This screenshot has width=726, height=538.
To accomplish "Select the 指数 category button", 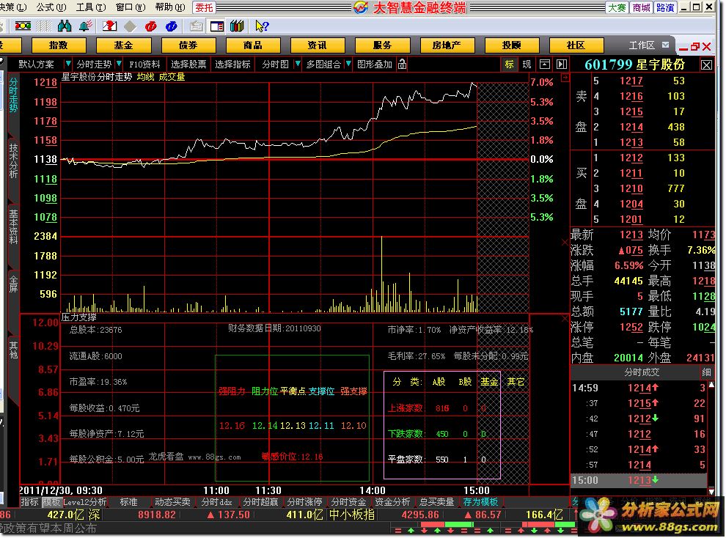I will point(59,45).
